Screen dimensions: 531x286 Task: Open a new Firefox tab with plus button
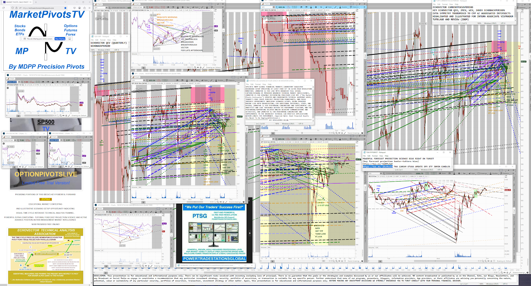tap(36, 2)
